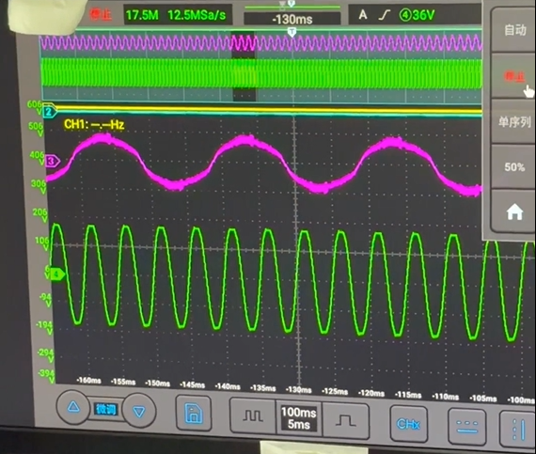Tap the -130ms time axis label at bottom

pyautogui.click(x=298, y=389)
